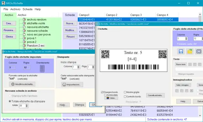
Task: Click the blank page icon of novo arc per prova
Action: point(24,35)
